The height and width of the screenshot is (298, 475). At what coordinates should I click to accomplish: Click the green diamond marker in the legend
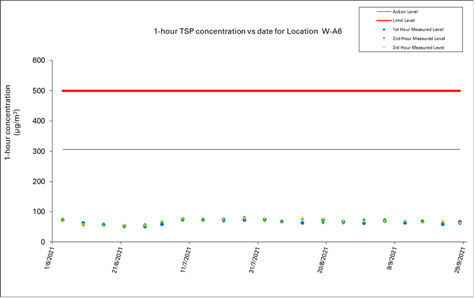[384, 38]
